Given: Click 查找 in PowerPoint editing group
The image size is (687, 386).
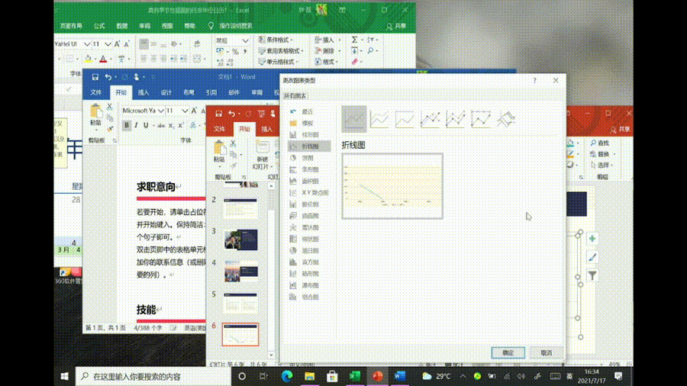Looking at the screenshot, I should click(600, 143).
